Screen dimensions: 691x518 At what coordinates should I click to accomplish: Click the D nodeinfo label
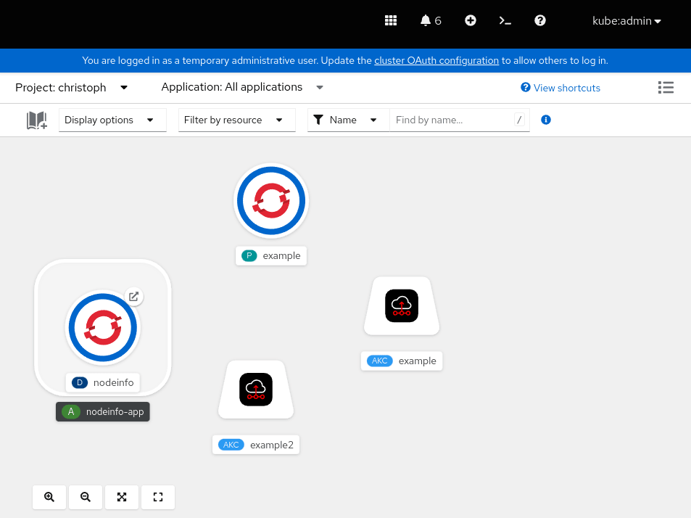103,382
